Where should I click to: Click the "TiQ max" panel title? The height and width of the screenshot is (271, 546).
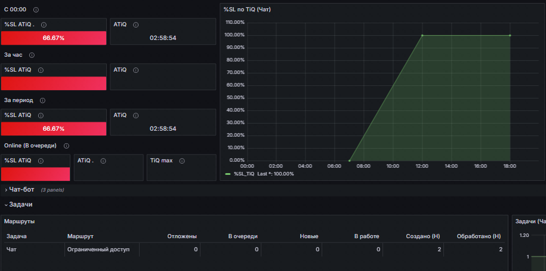click(x=161, y=161)
